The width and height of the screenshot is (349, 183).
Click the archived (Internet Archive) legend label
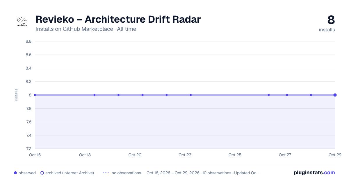70,173
